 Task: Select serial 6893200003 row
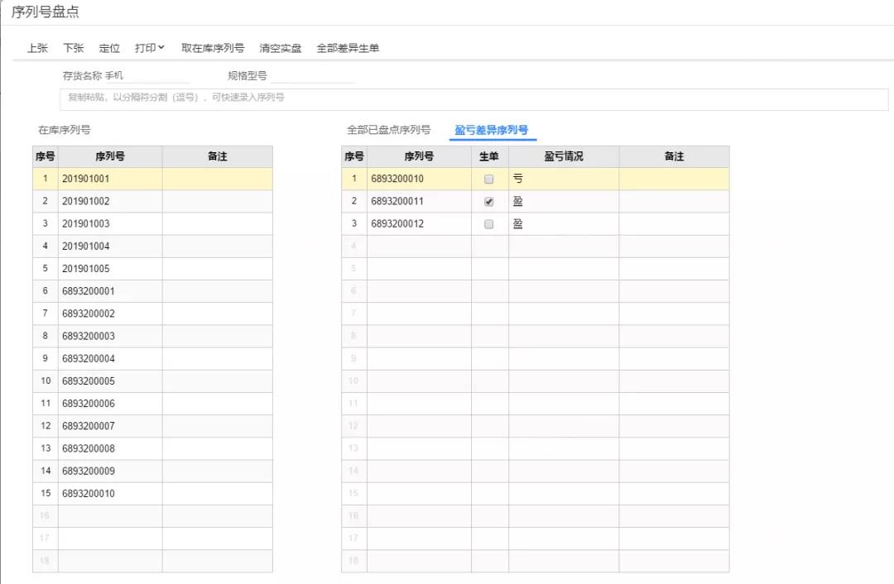coord(153,336)
